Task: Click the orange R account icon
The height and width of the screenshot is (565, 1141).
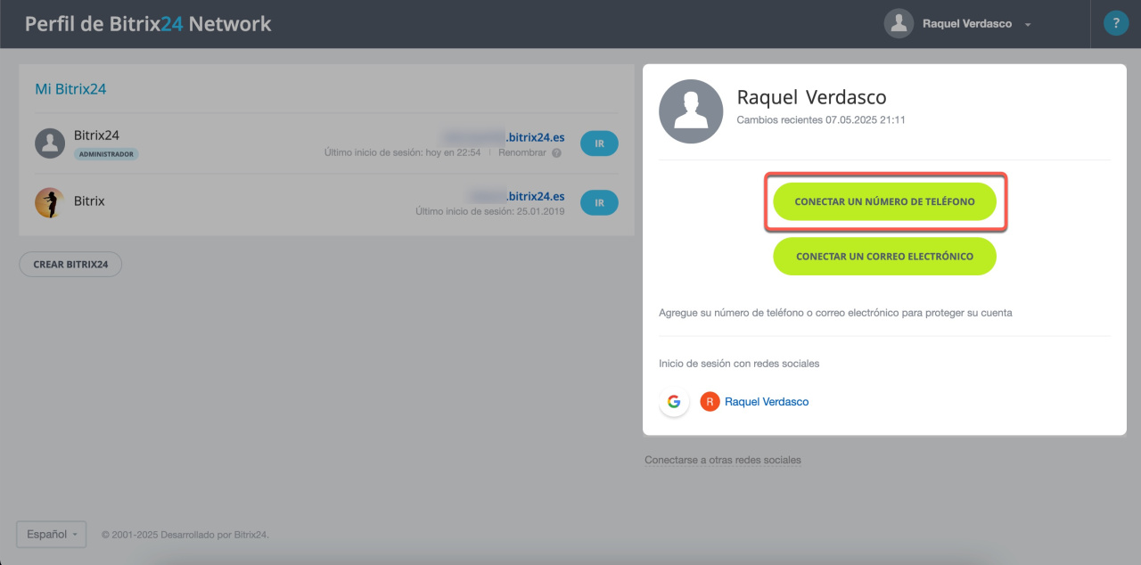Action: click(x=710, y=402)
